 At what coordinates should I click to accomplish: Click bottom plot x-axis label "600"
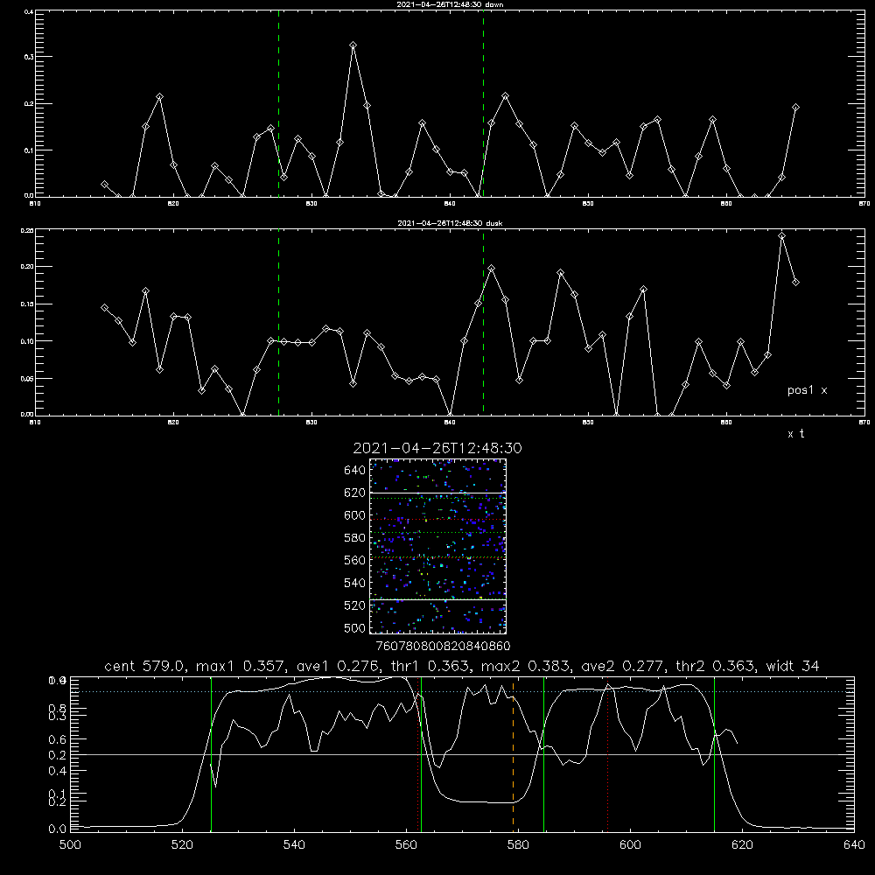[x=630, y=845]
